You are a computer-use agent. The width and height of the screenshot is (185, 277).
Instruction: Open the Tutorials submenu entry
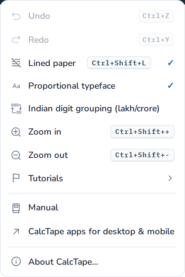pyautogui.click(x=92, y=178)
